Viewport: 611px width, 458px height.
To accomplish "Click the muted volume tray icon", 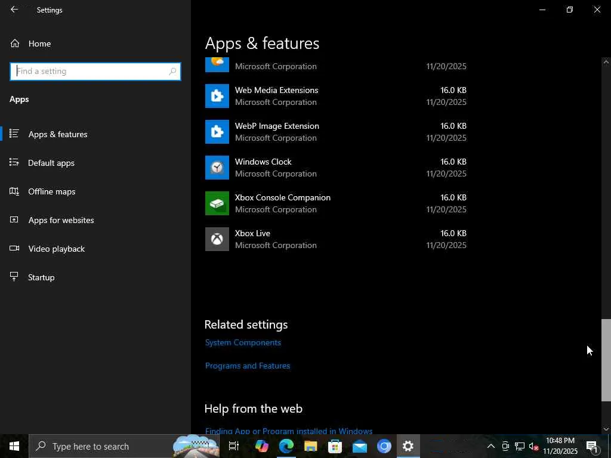I will (533, 446).
